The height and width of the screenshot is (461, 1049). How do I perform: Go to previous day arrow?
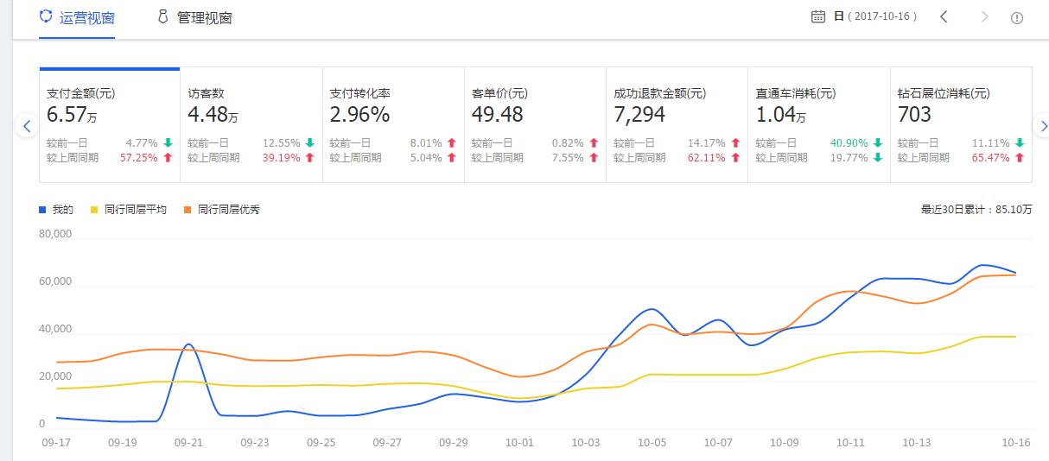pos(944,17)
